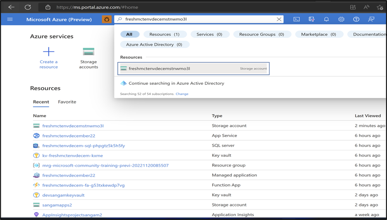This screenshot has height=220, width=387.
Task: Click the magnifier icon in the search box
Action: point(119,19)
